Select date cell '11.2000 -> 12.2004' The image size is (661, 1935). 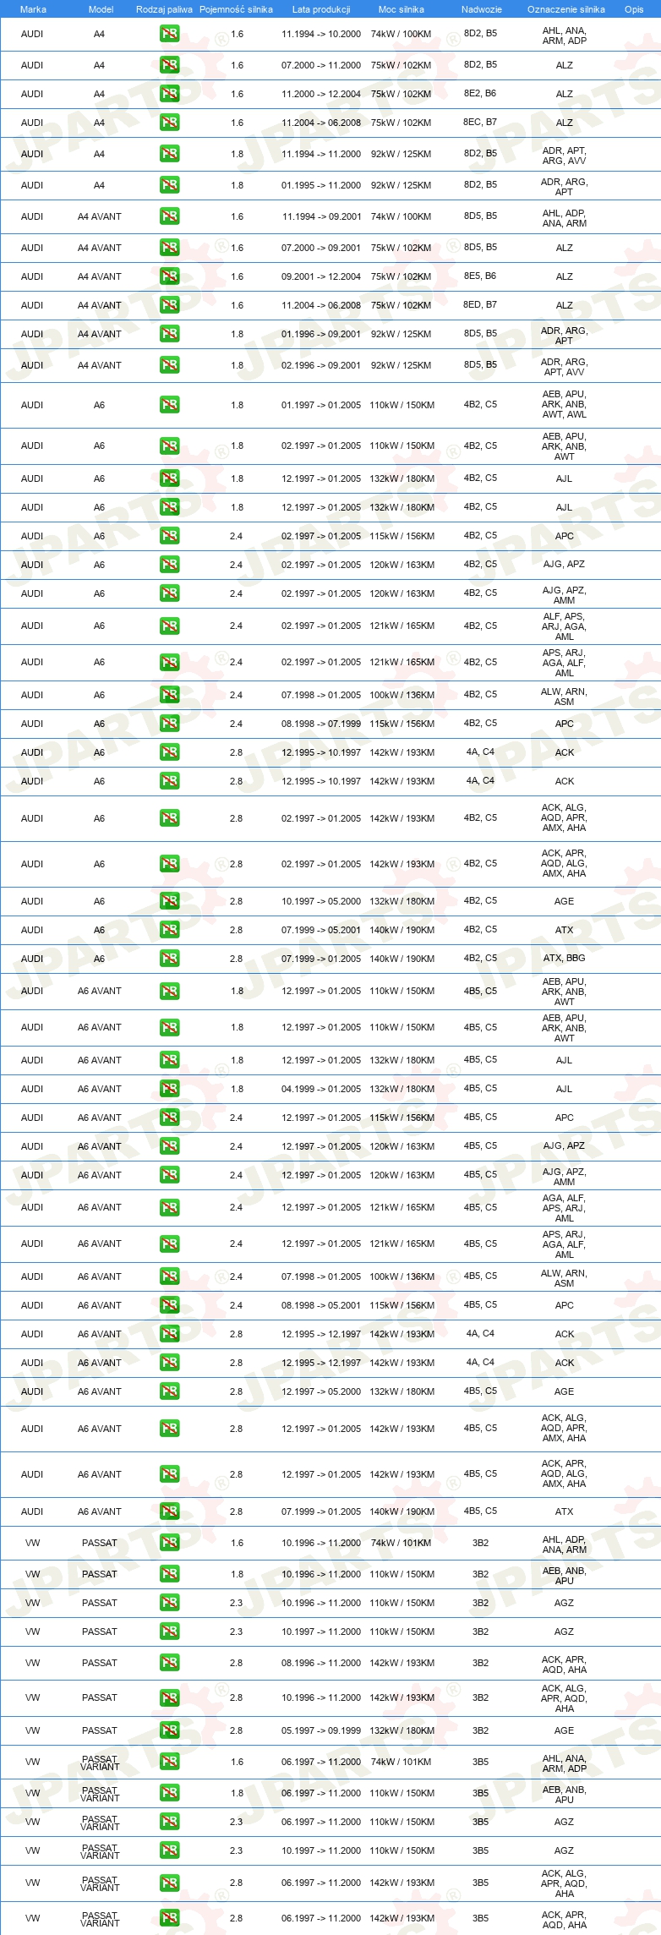[x=321, y=94]
